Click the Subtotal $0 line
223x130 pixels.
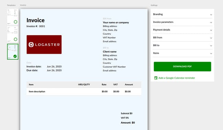(x=126, y=114)
